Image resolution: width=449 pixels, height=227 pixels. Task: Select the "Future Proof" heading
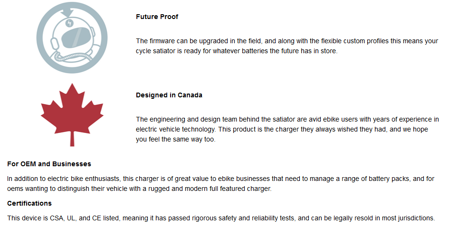[157, 17]
